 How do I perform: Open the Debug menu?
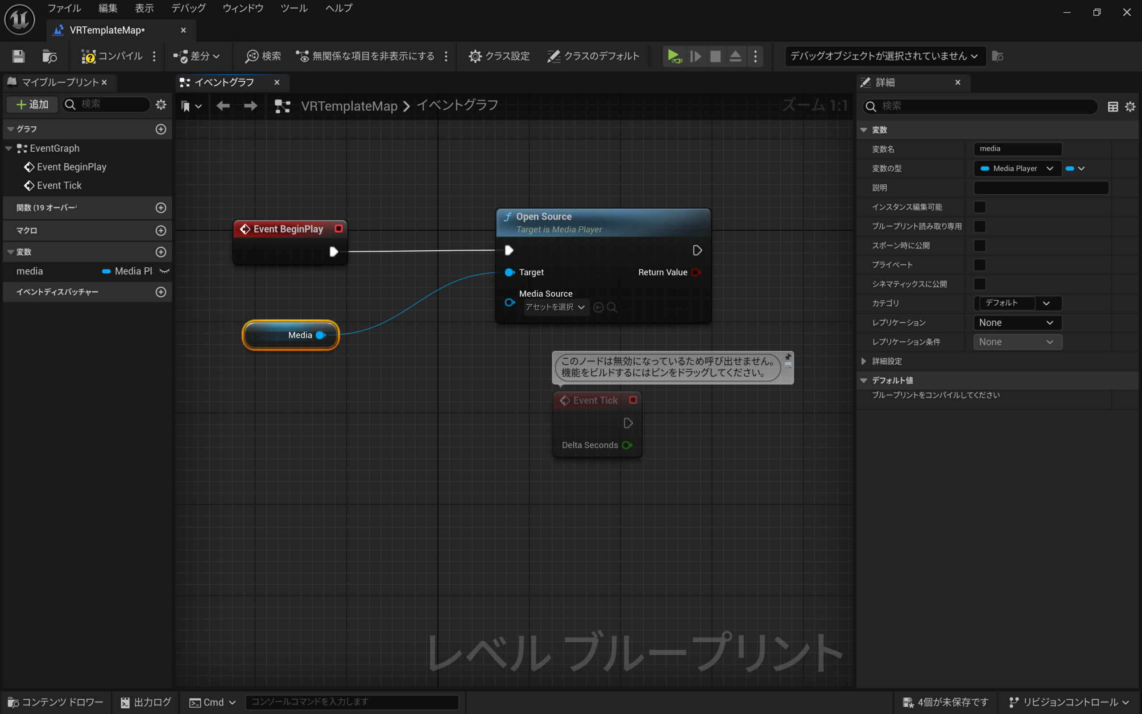coord(188,8)
